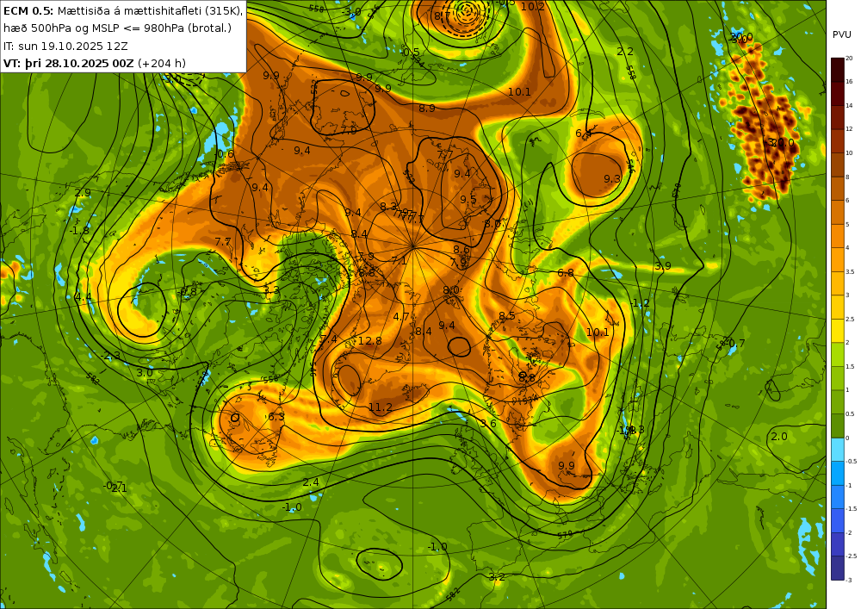The width and height of the screenshot is (861, 609).
Task: Click the map value '2.0' at the right edge
Action: coord(779,437)
